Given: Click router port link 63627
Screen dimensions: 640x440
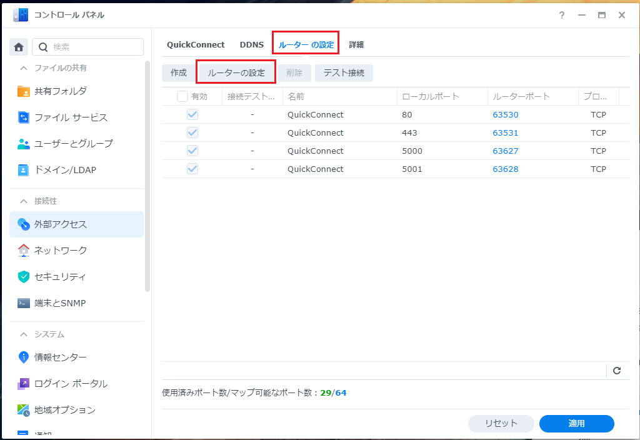Looking at the screenshot, I should tap(505, 151).
